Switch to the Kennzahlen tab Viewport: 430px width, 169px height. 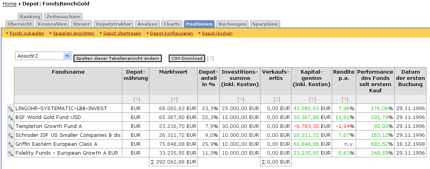52,24
